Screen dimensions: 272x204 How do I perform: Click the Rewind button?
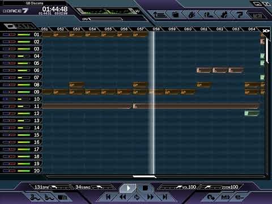(x=123, y=197)
